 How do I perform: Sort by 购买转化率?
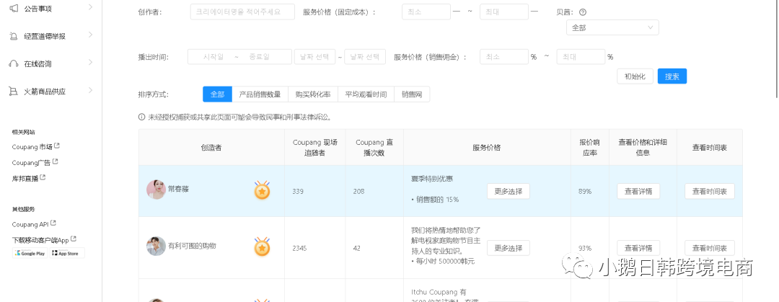coord(313,94)
